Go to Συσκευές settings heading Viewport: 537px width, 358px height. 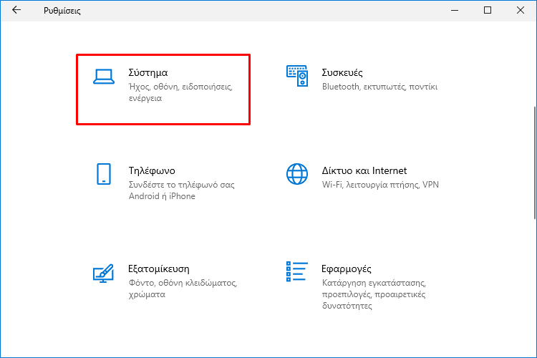click(x=342, y=72)
